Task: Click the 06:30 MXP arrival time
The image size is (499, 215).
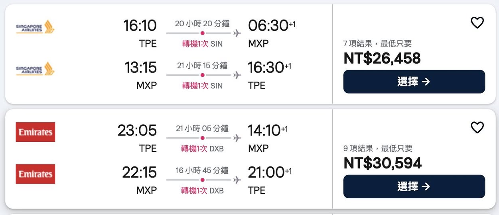Action: tap(268, 26)
